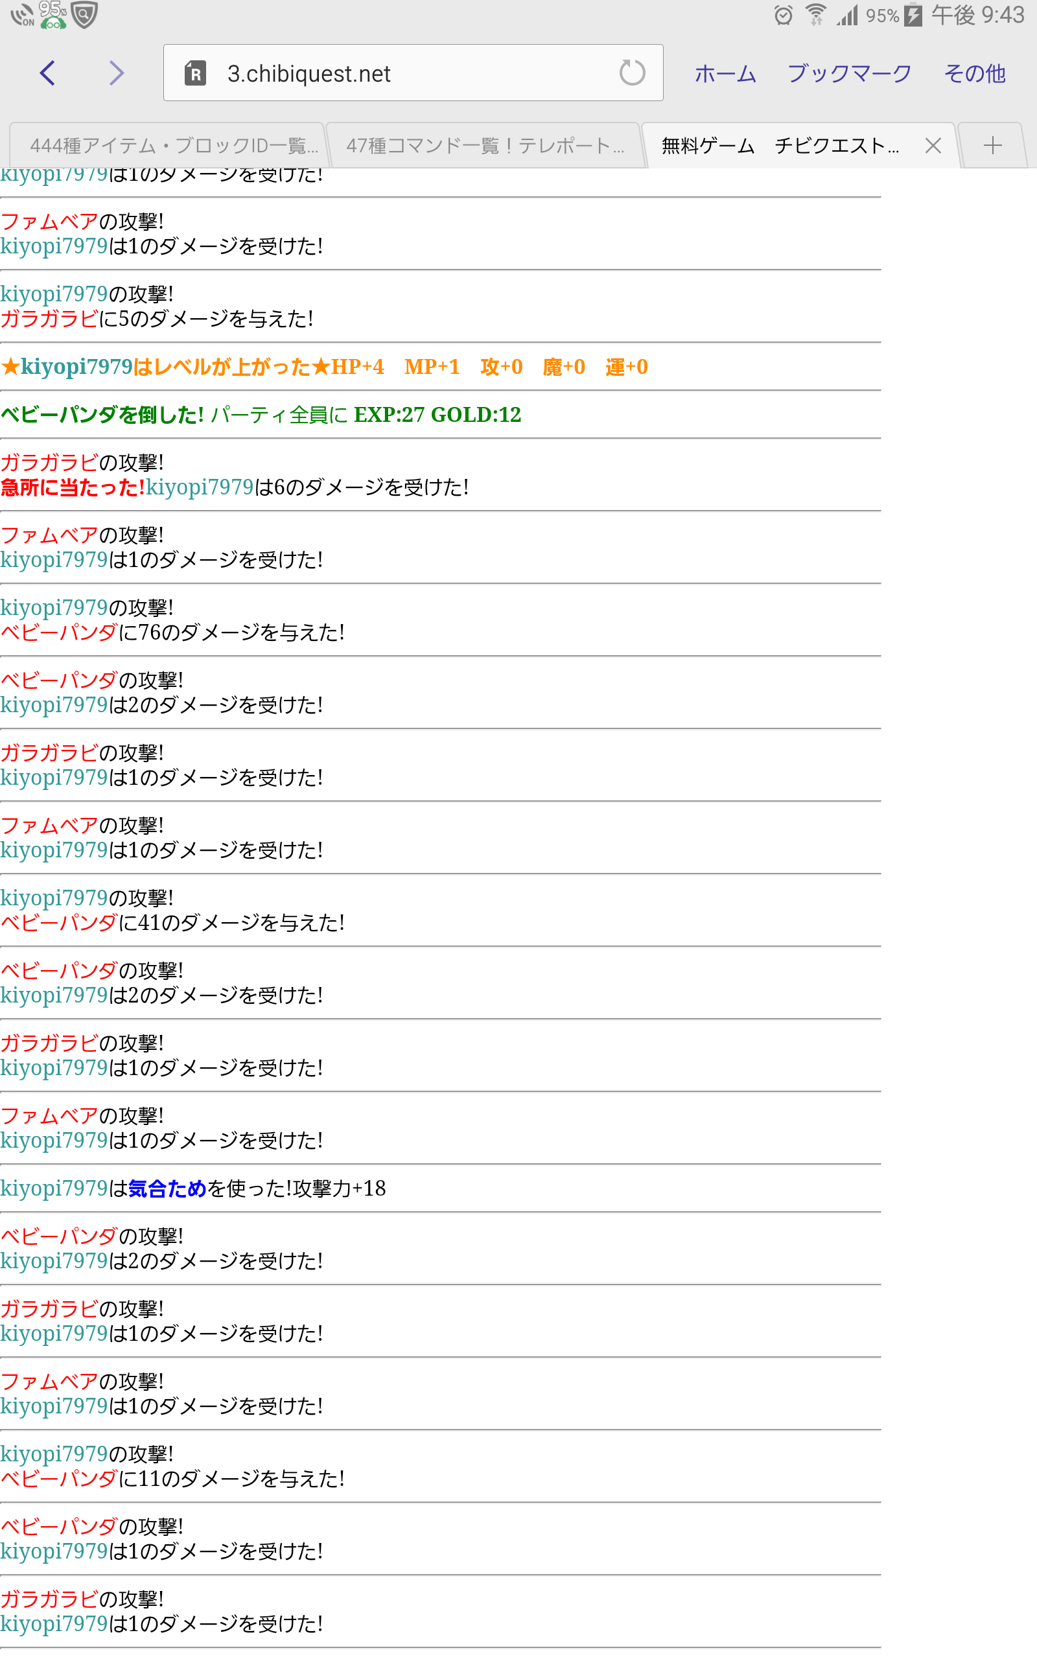
Task: Switch to the 444種アイテム・ブロックID一覧 tab
Action: [168, 145]
